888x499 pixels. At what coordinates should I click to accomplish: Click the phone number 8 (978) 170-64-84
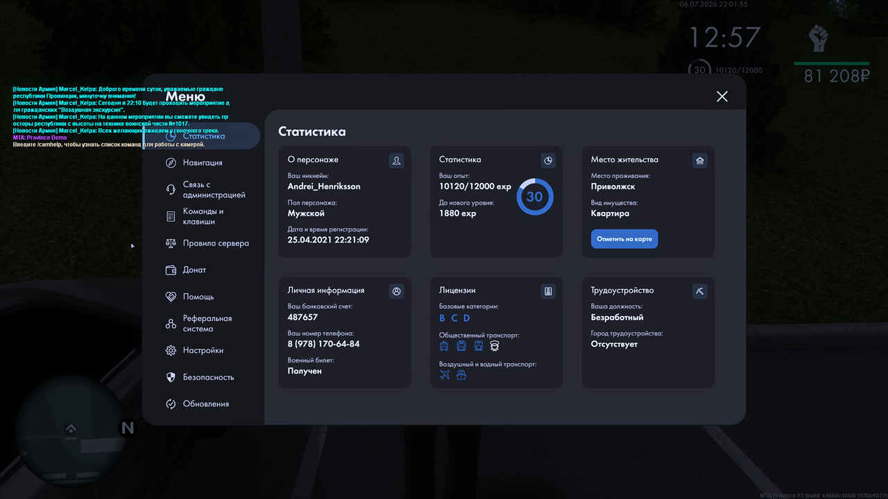click(323, 344)
